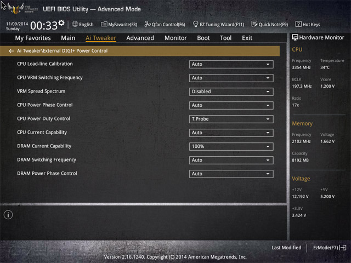Screen dimensions: 351x263
Task: Switch to Boot tab
Action: click(x=203, y=38)
